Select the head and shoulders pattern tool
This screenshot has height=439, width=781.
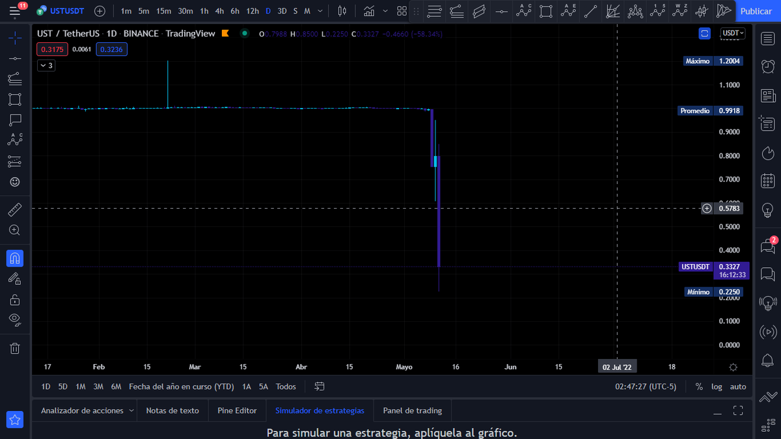tap(635, 11)
